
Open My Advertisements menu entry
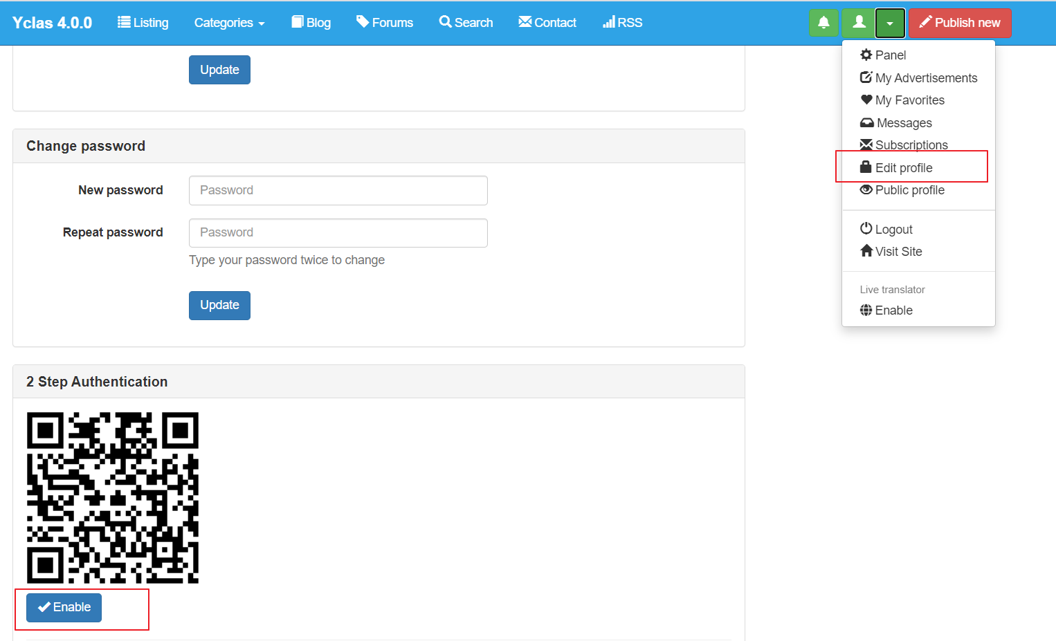click(919, 78)
